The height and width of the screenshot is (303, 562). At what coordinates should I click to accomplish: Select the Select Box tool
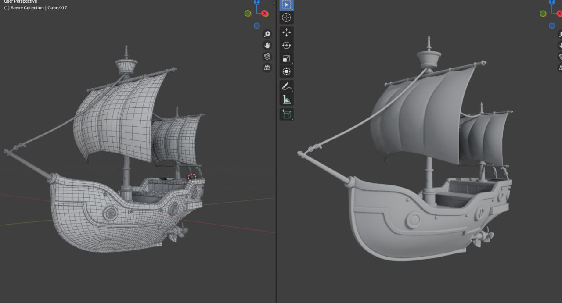click(286, 5)
